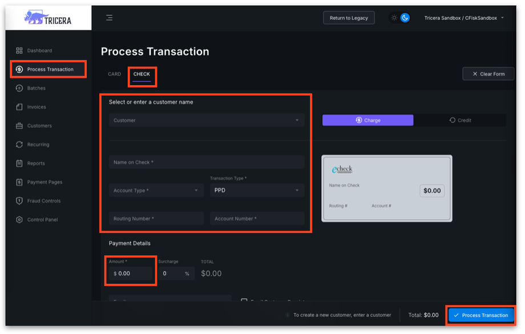Click the Reports sidebar icon
525x334 pixels.
pyautogui.click(x=19, y=164)
